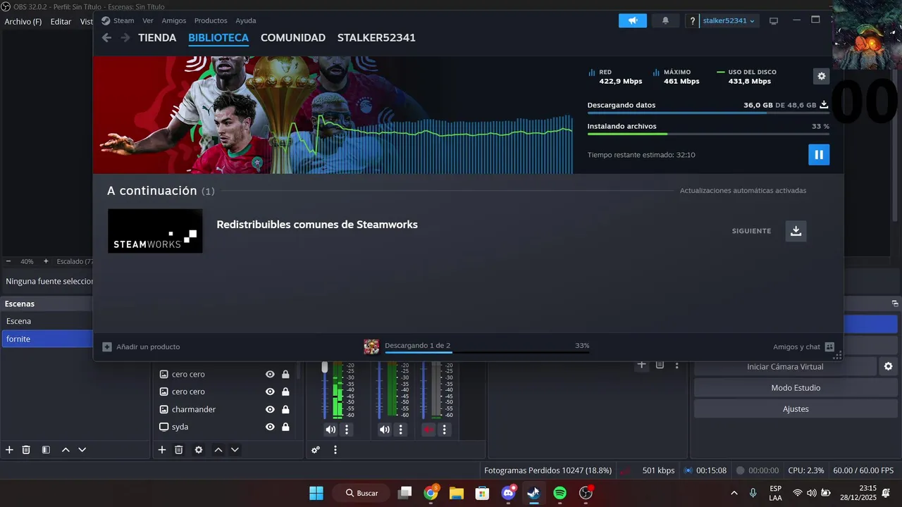
Task: Open Steam Productos menu
Action: click(211, 20)
